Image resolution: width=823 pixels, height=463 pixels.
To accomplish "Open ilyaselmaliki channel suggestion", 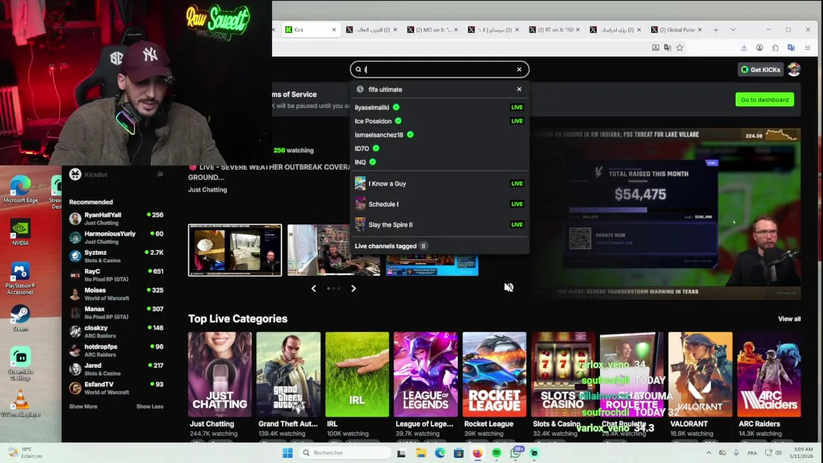I will 439,107.
